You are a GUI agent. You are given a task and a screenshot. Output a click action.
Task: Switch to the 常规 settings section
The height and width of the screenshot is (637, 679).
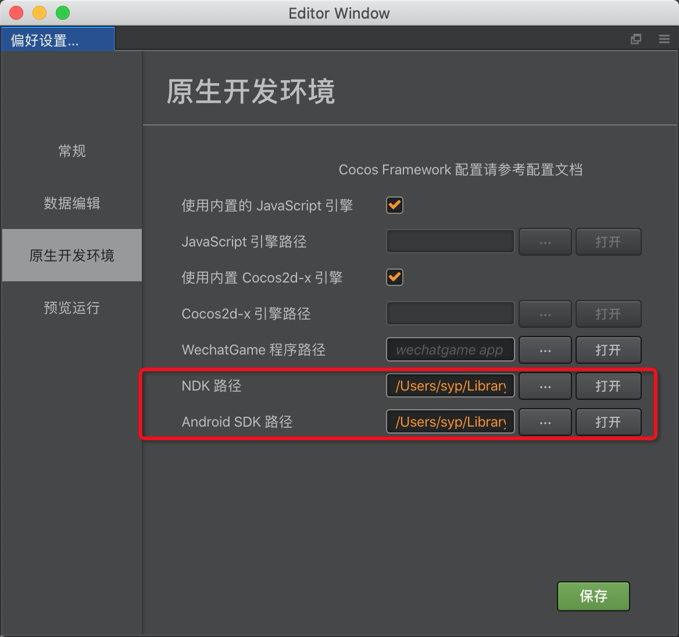(72, 151)
